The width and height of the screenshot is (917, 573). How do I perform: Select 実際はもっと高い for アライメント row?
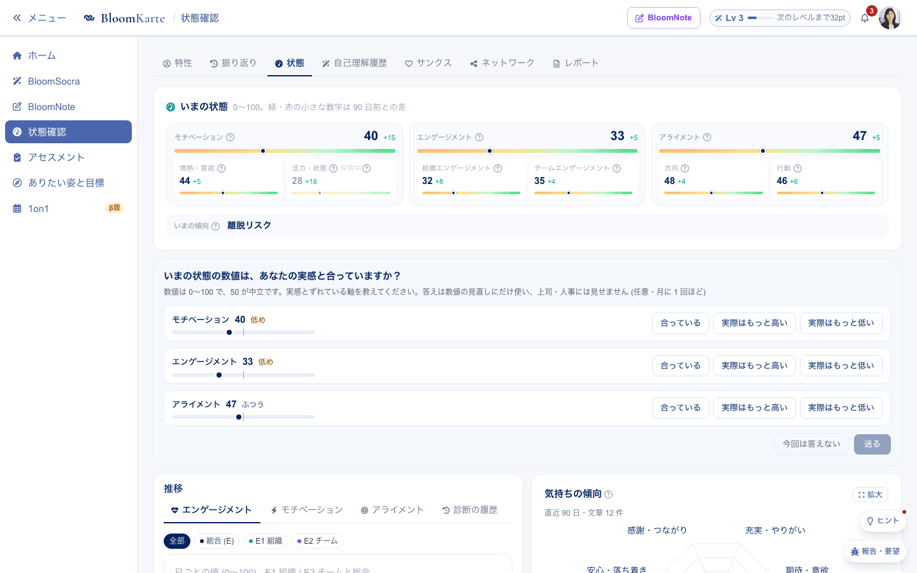pyautogui.click(x=755, y=407)
